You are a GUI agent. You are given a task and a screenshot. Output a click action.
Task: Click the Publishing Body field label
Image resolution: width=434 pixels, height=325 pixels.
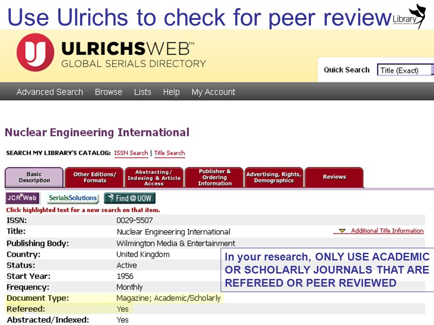[x=38, y=243]
